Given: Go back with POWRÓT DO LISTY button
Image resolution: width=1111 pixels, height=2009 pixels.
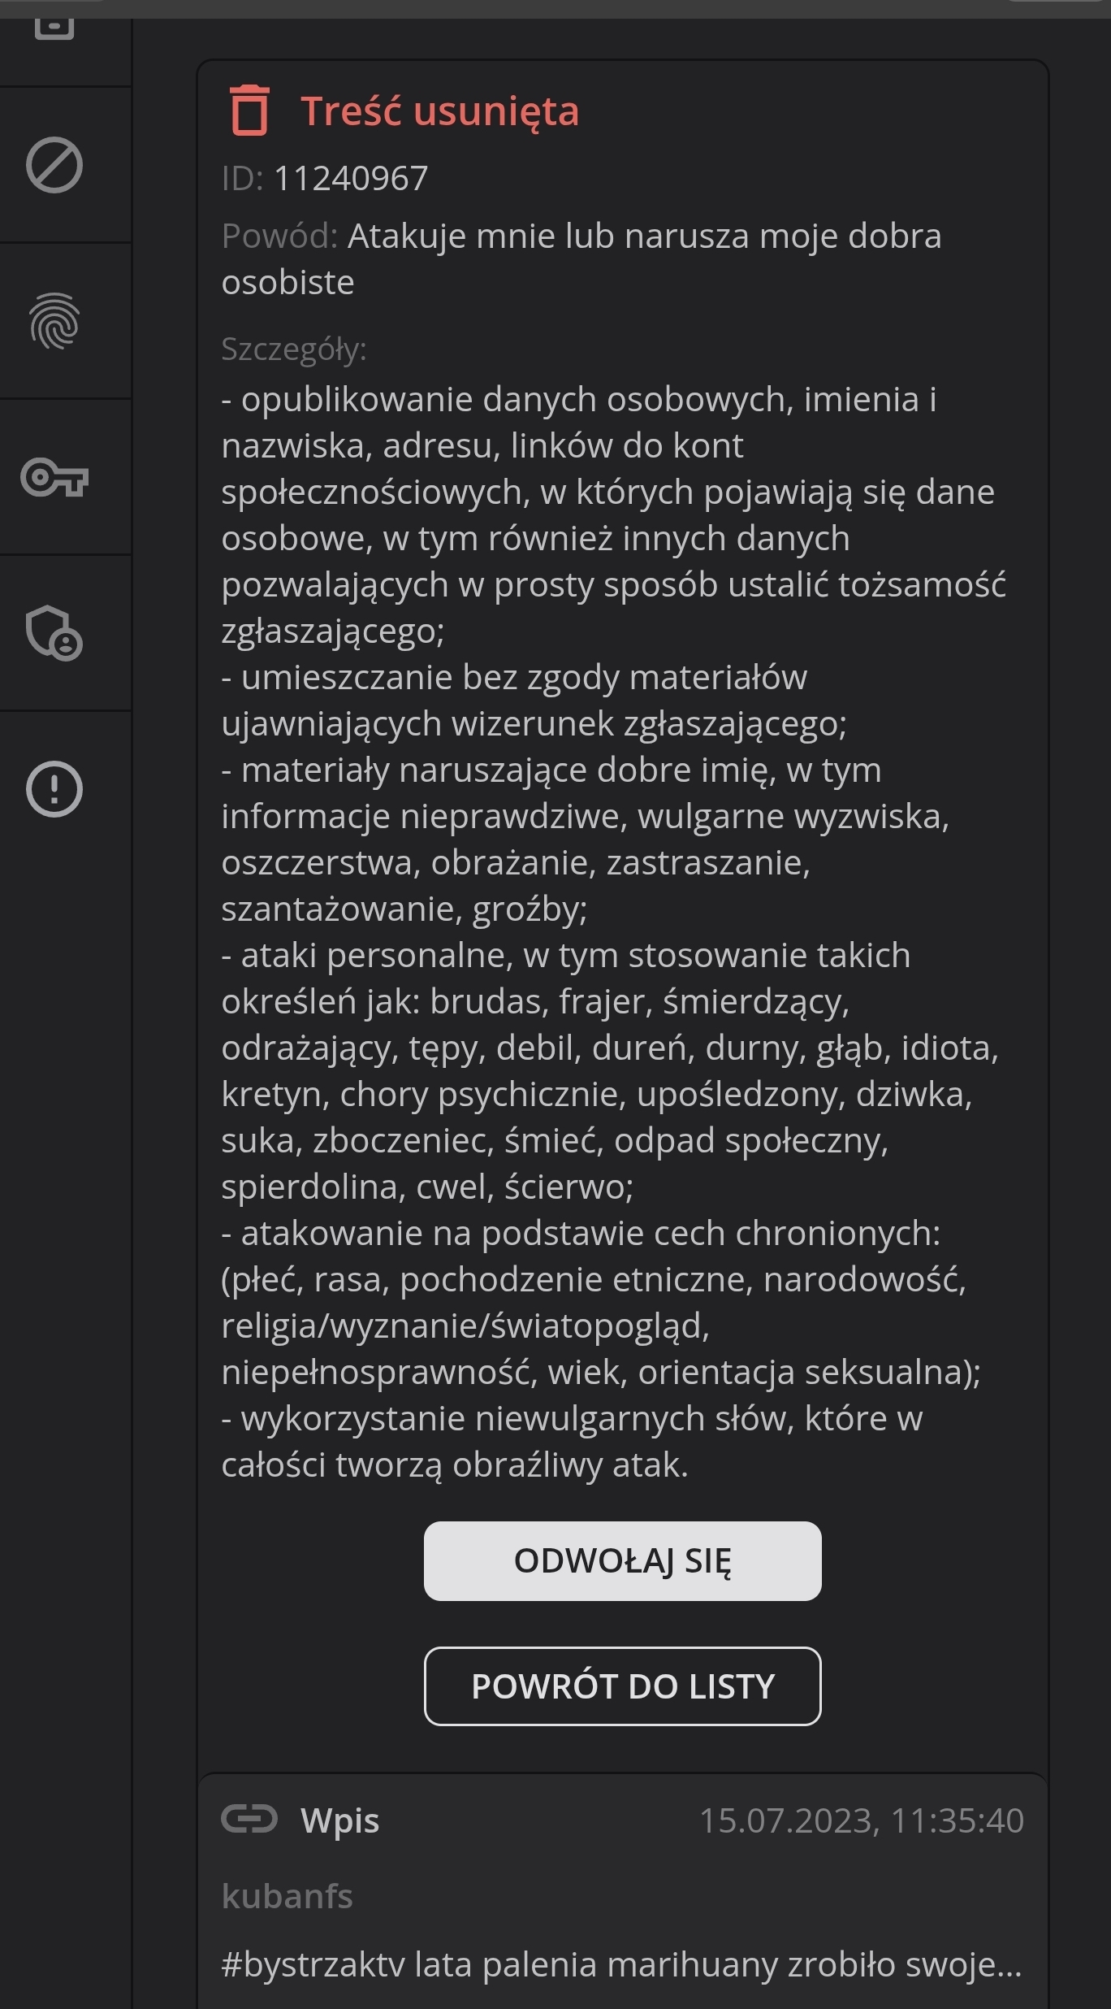Looking at the screenshot, I should coord(622,1686).
